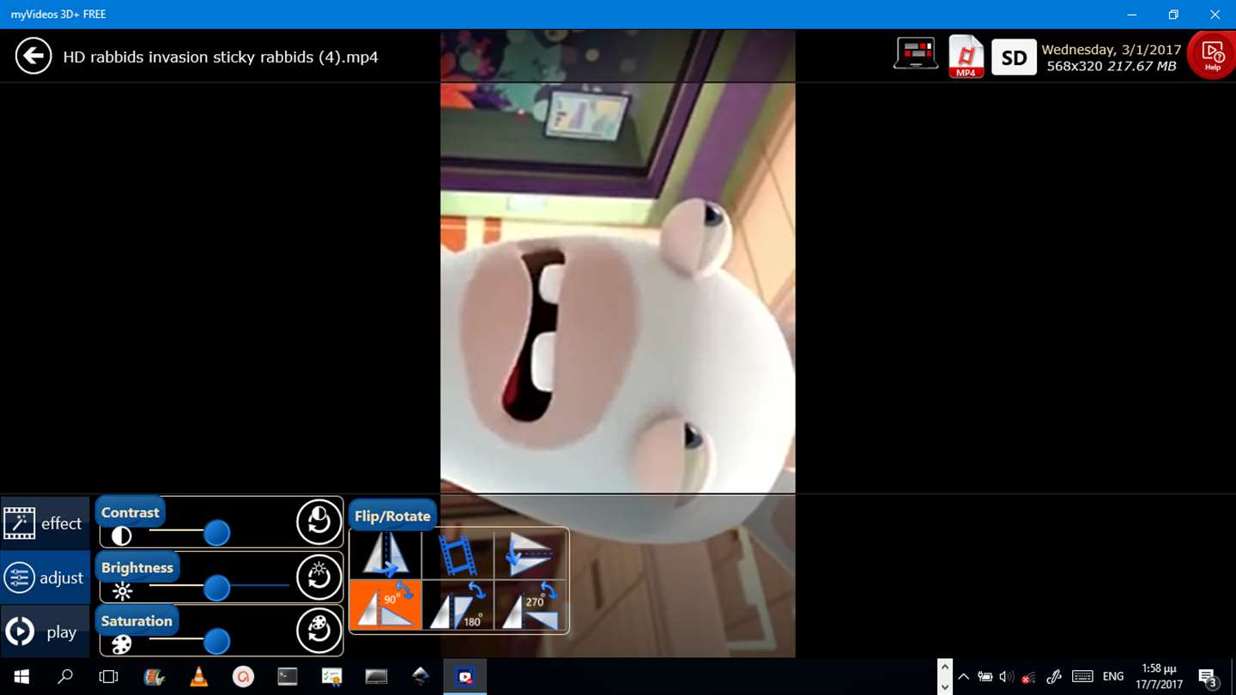This screenshot has height=695, width=1236.
Task: Show hidden system tray icons chevron
Action: [x=963, y=677]
